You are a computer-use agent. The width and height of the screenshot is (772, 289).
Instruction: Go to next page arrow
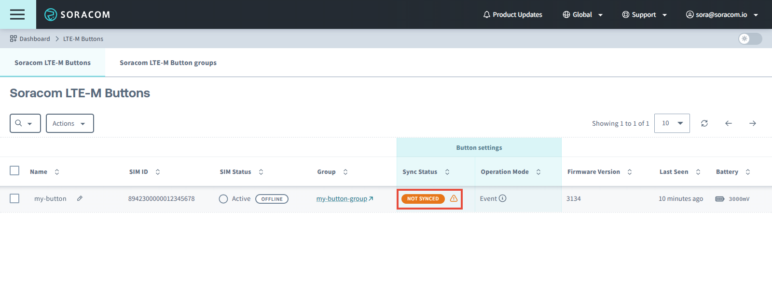[752, 123]
